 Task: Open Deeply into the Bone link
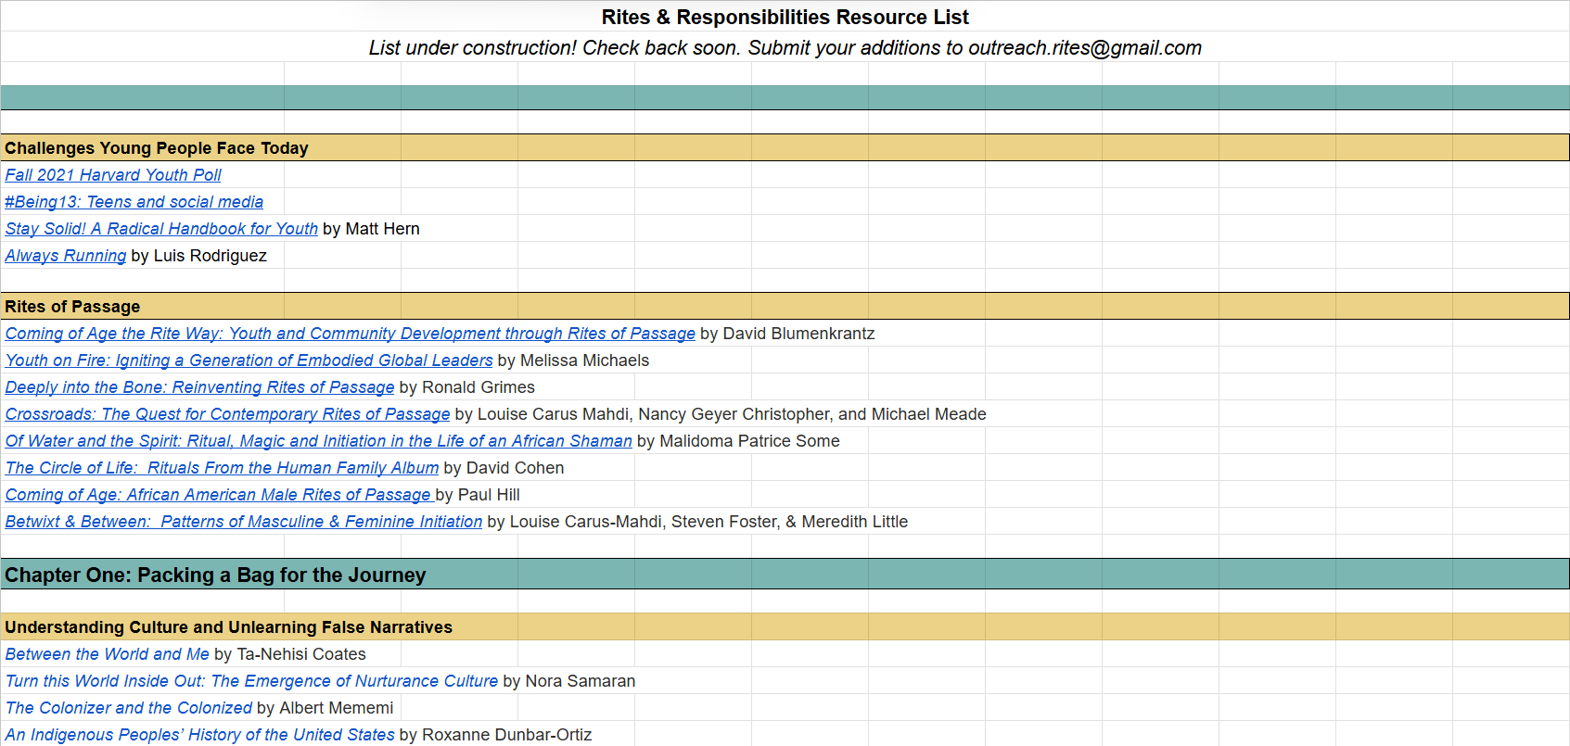pos(199,387)
